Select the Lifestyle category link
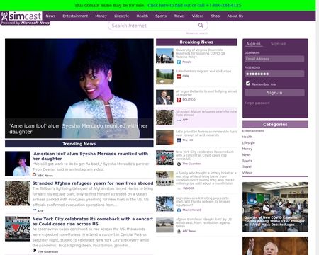 coord(249,143)
